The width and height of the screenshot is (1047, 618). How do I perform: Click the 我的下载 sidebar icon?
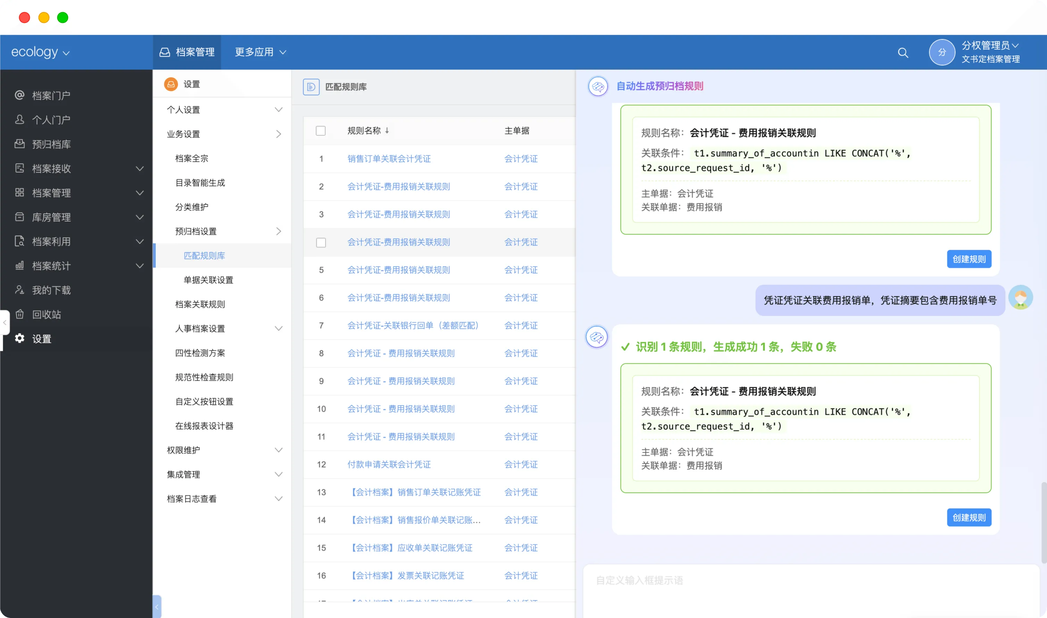point(19,290)
